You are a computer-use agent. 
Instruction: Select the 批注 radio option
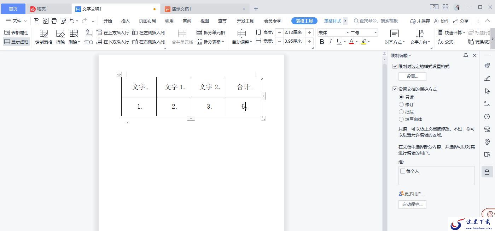tap(401, 112)
